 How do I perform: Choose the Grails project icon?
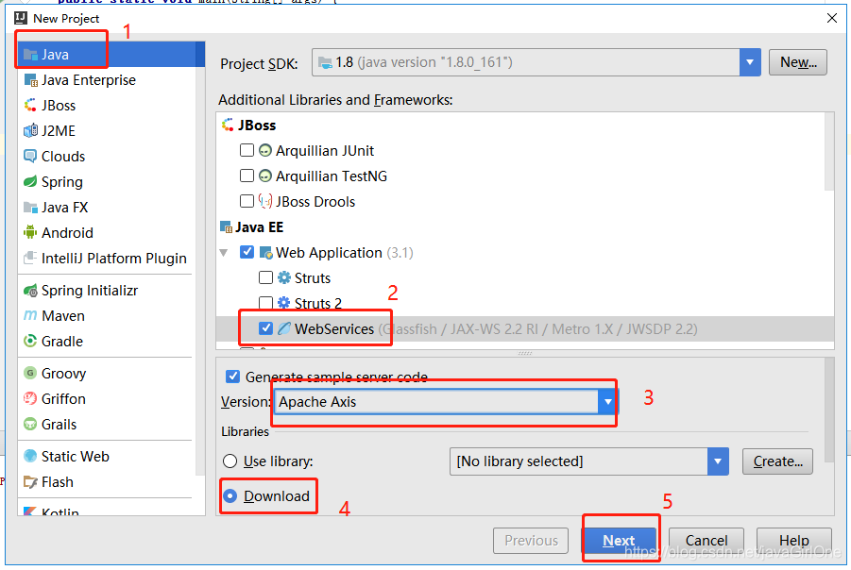(31, 424)
